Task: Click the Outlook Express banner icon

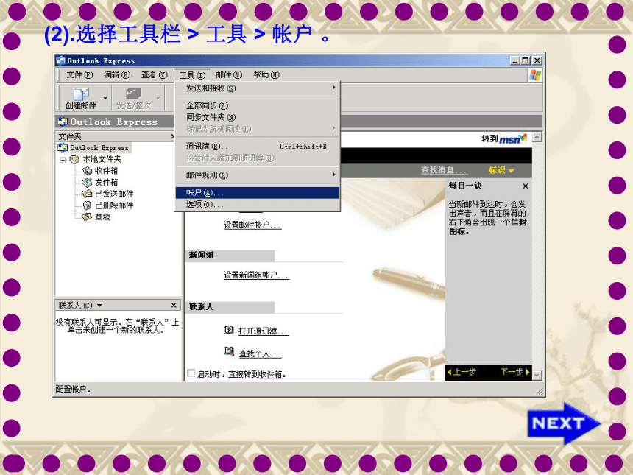Action: point(63,122)
